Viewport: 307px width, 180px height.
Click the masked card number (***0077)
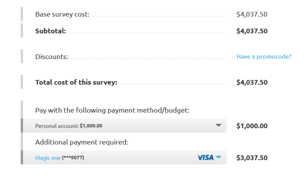click(73, 158)
